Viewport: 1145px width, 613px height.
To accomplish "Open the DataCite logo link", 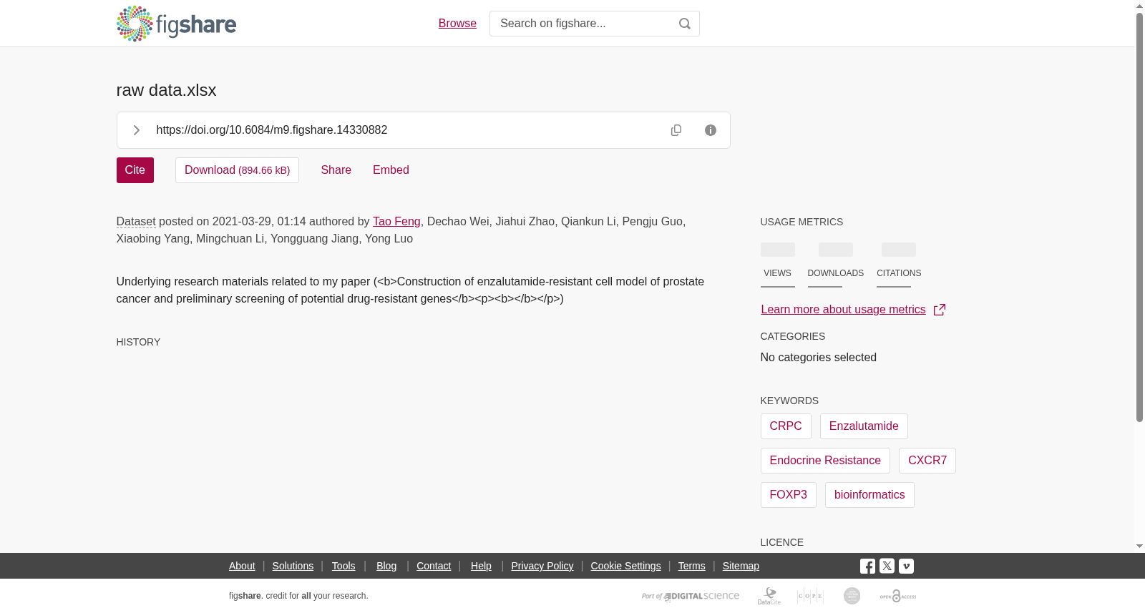I will (x=769, y=596).
